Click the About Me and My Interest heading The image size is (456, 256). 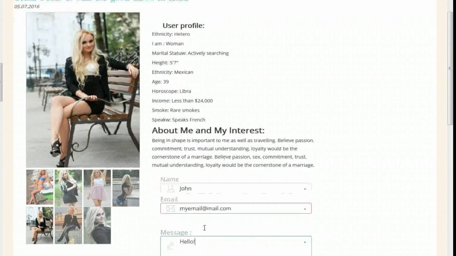pyautogui.click(x=208, y=130)
